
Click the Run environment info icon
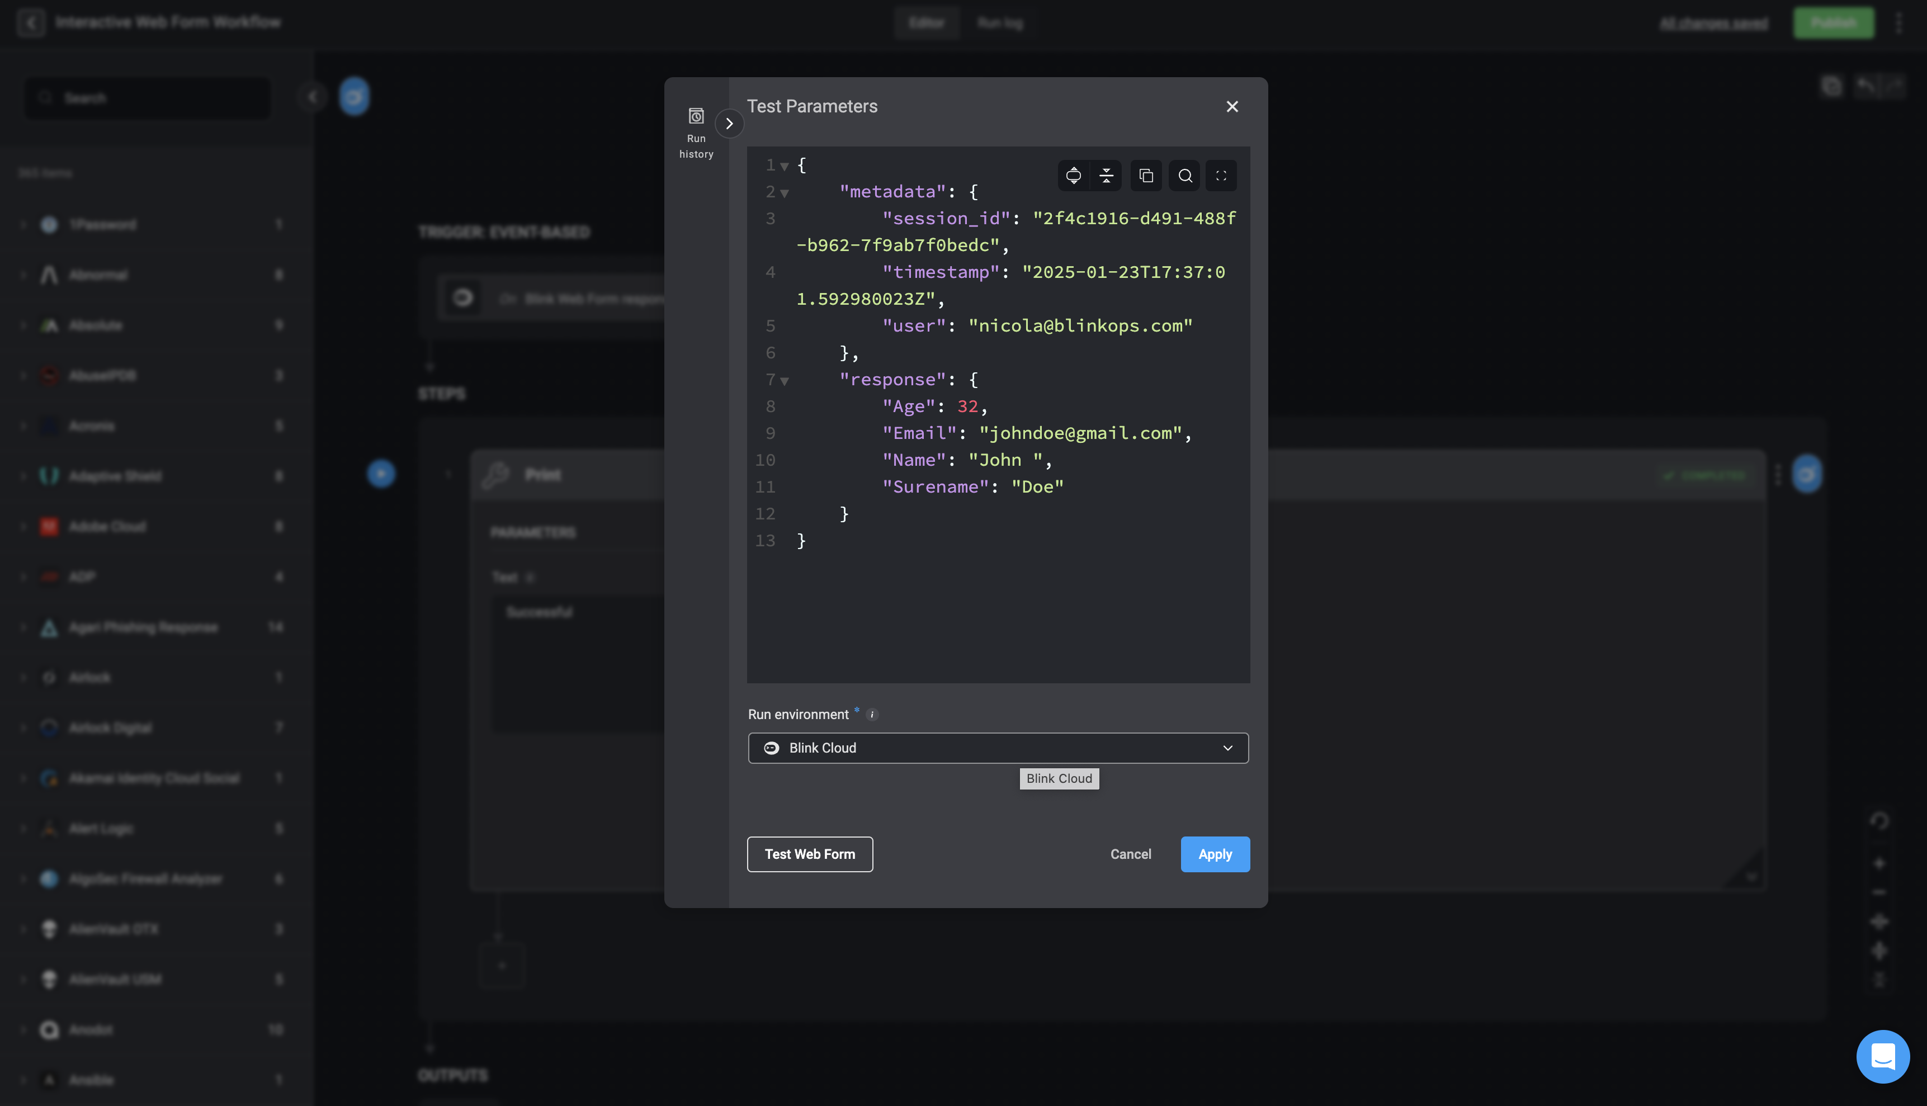[872, 714]
